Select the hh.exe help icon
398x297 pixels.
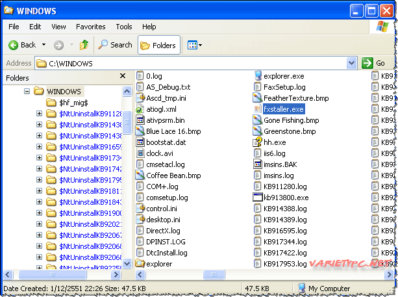257,142
